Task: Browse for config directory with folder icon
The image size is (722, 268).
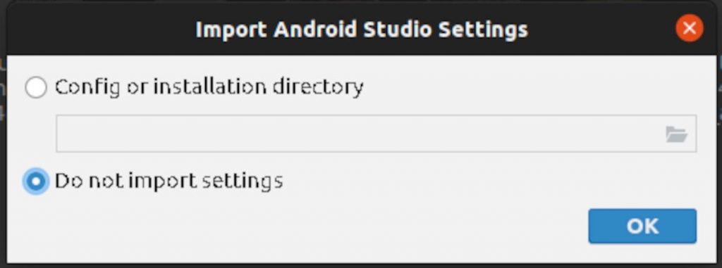Action: [x=676, y=134]
